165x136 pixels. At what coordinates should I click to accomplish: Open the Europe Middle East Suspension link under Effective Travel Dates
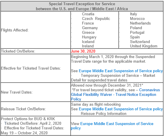pos(121,71)
